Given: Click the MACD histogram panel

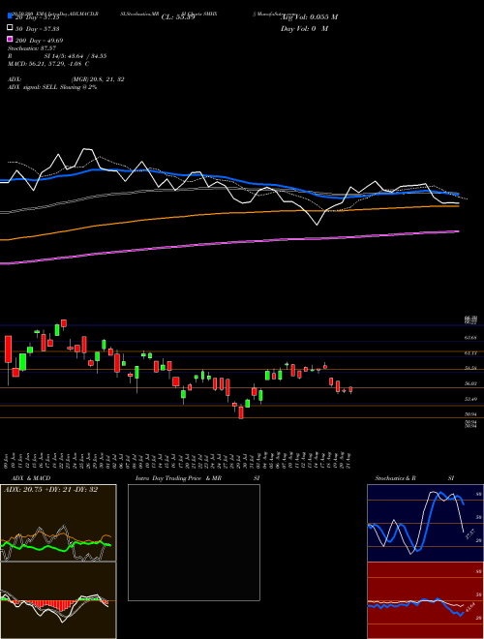Looking at the screenshot, I should click(58, 600).
